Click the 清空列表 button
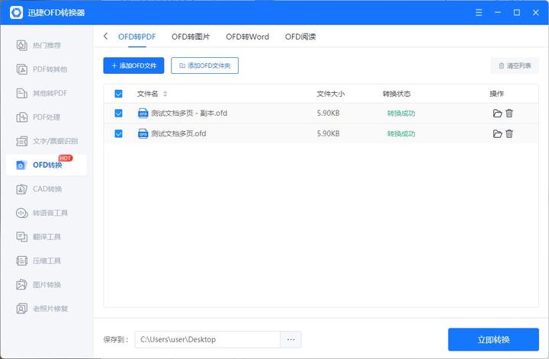 tap(515, 66)
